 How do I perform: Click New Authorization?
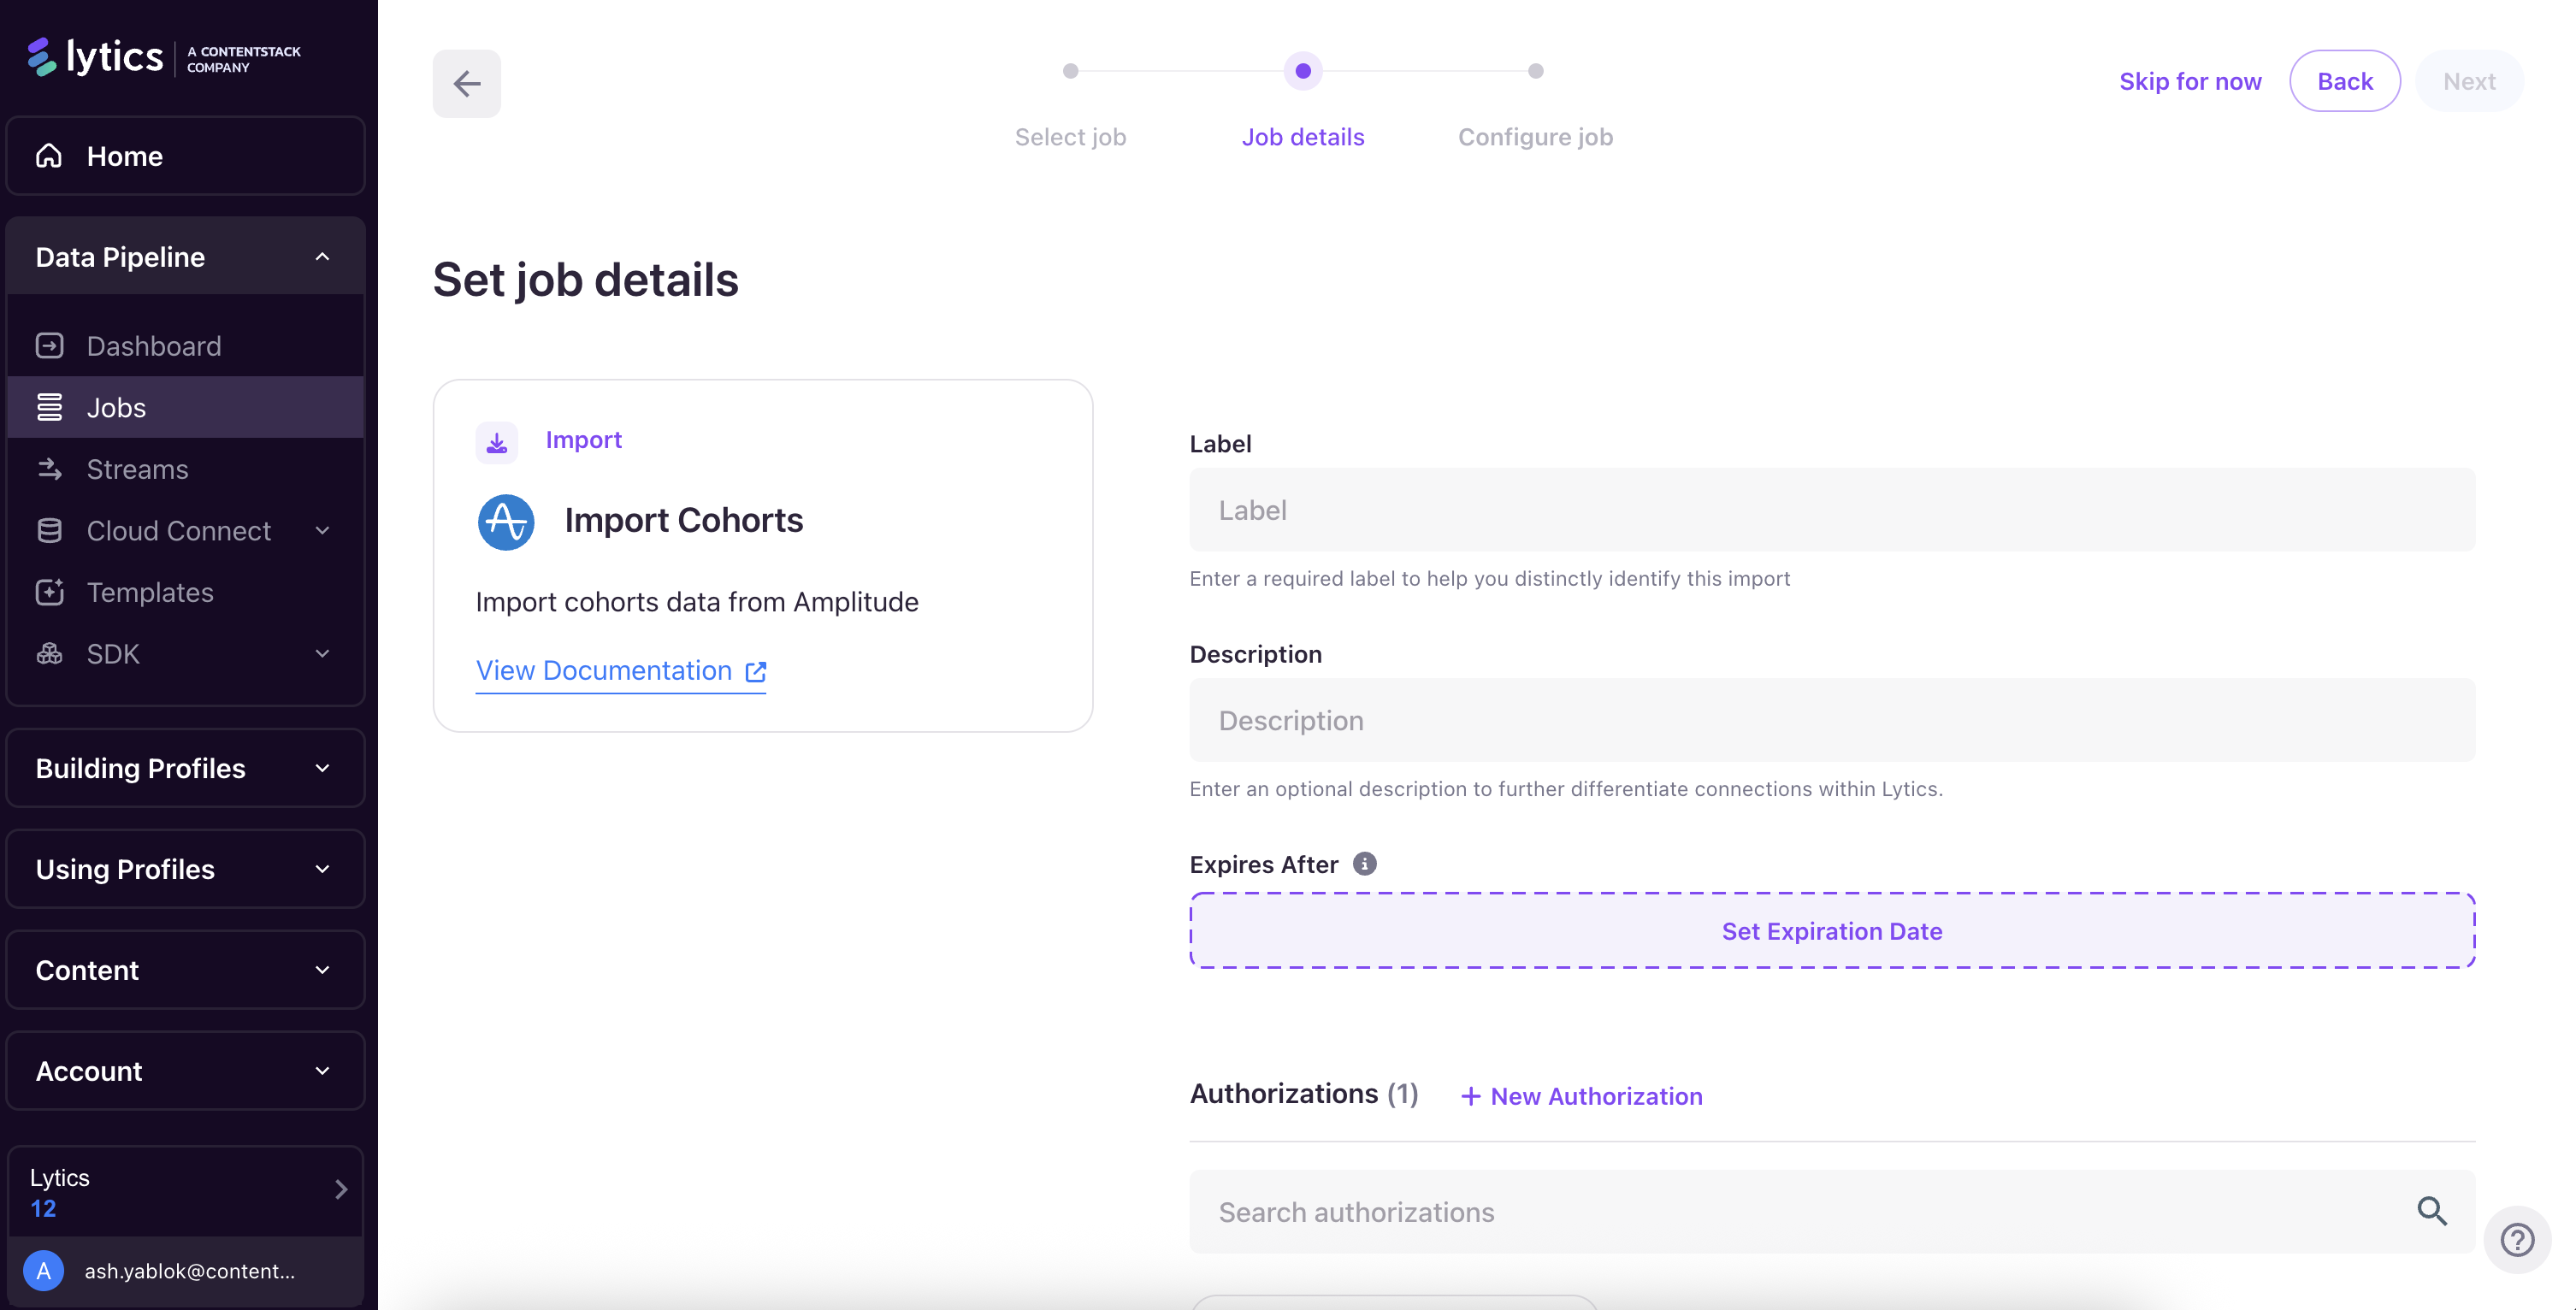[x=1581, y=1096]
